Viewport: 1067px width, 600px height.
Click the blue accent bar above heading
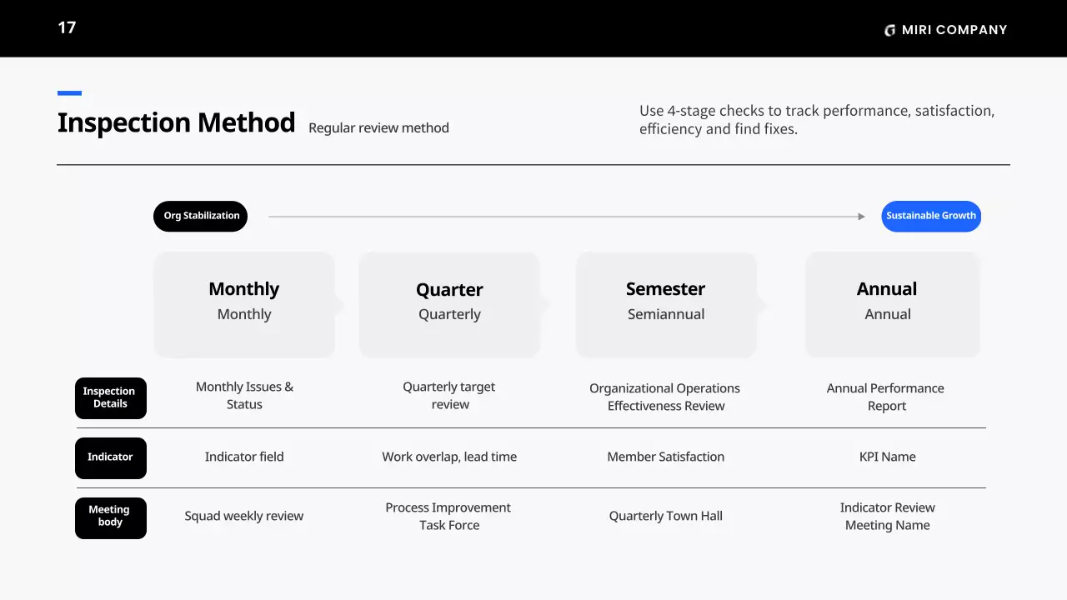69,93
